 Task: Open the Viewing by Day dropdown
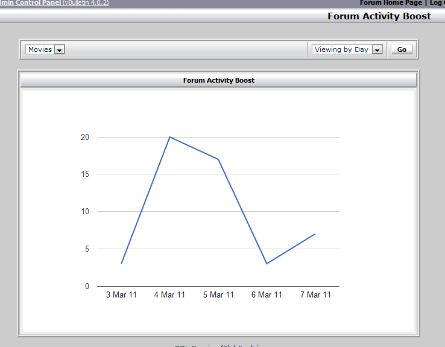pyautogui.click(x=347, y=49)
